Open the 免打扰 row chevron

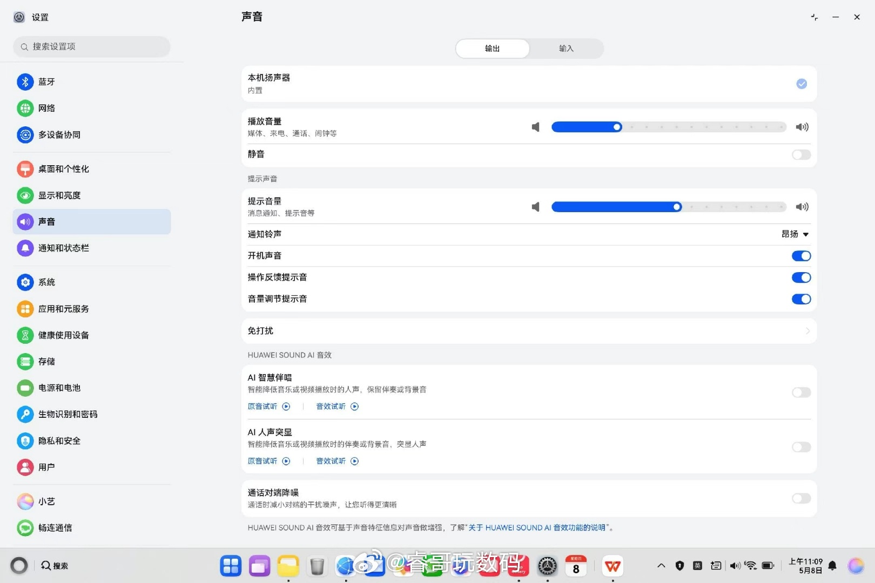click(807, 331)
